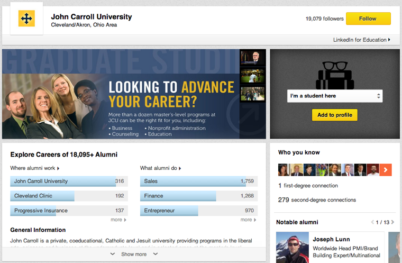
Task: Expand General Information with Show more
Action: point(134,255)
